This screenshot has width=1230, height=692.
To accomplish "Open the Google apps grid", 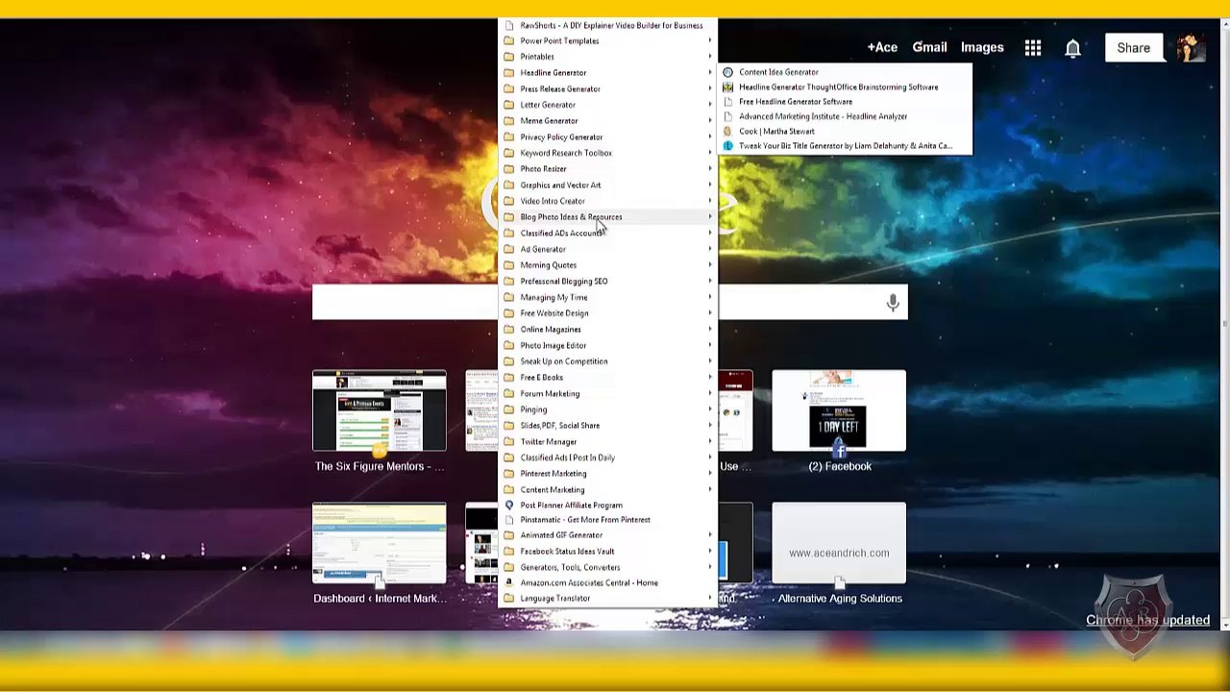I will tap(1033, 47).
